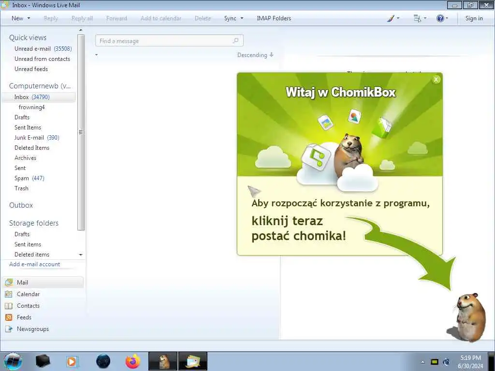Screen dimensions: 495x371
Task: Click the network tray icon next to the clock
Action: tap(446, 362)
